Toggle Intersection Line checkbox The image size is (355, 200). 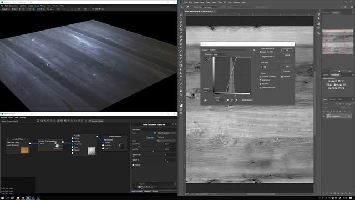pyautogui.click(x=260, y=88)
